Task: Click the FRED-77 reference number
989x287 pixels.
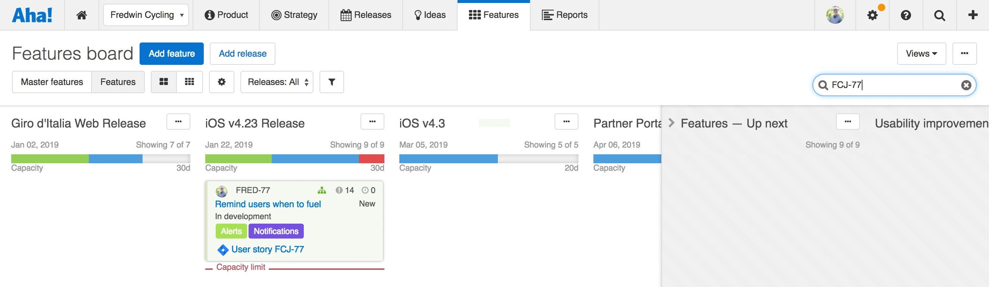Action: click(x=253, y=190)
